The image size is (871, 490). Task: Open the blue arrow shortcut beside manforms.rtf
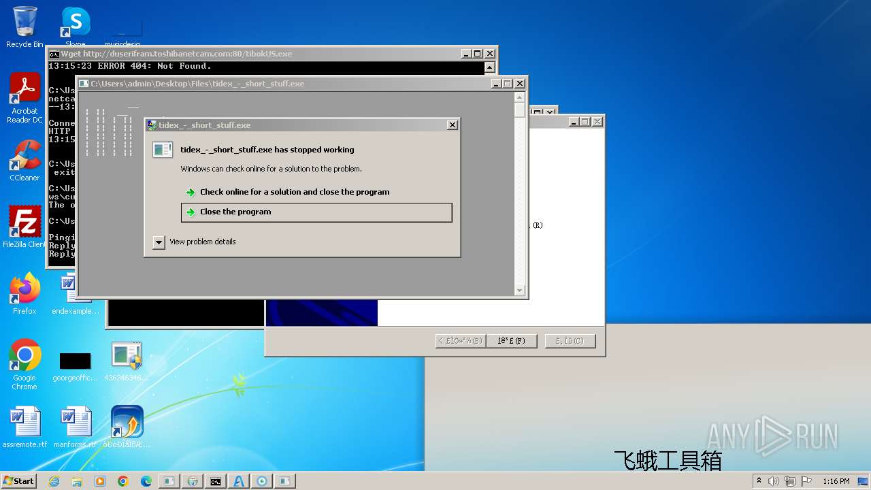(127, 427)
